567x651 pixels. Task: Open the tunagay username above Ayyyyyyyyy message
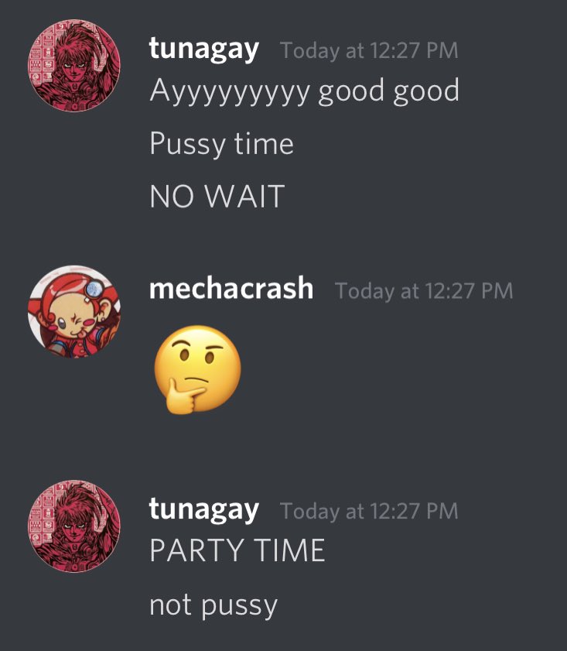click(x=204, y=50)
